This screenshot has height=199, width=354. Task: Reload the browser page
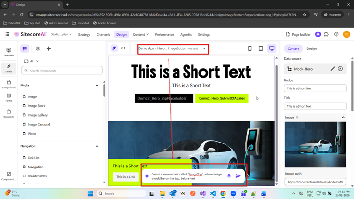click(22, 15)
